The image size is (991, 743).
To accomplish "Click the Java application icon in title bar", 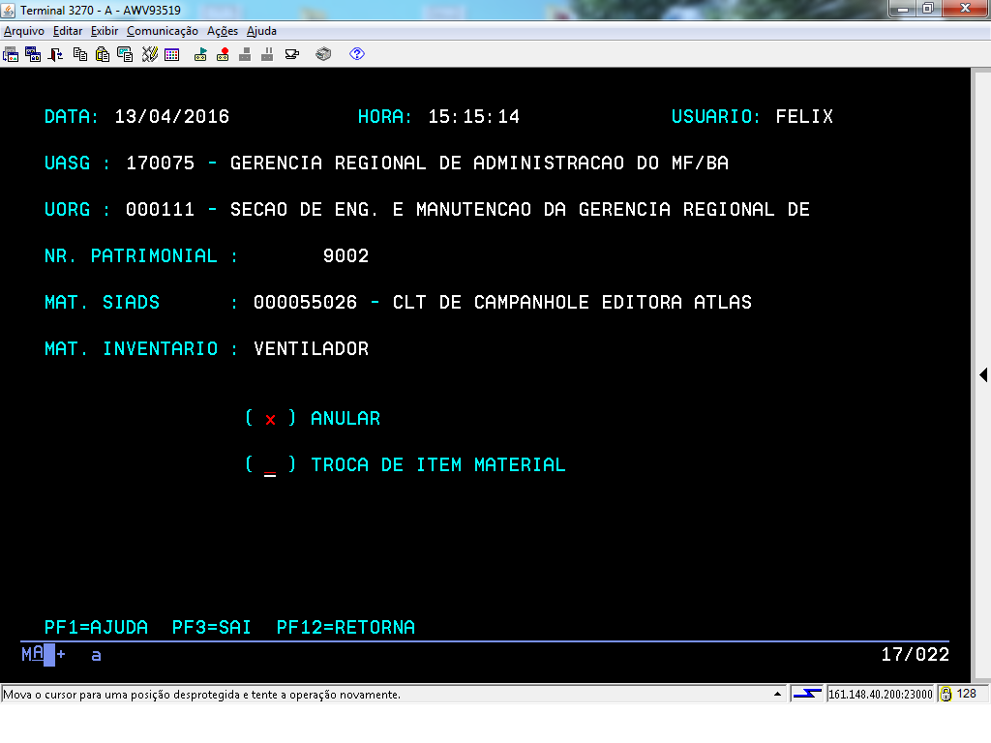I will click(8, 10).
